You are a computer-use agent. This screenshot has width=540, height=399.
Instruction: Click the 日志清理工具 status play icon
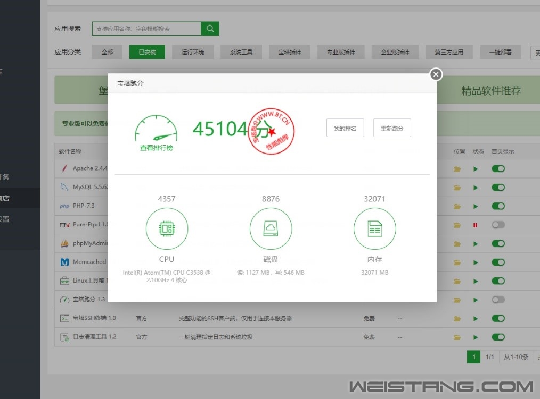click(x=476, y=337)
